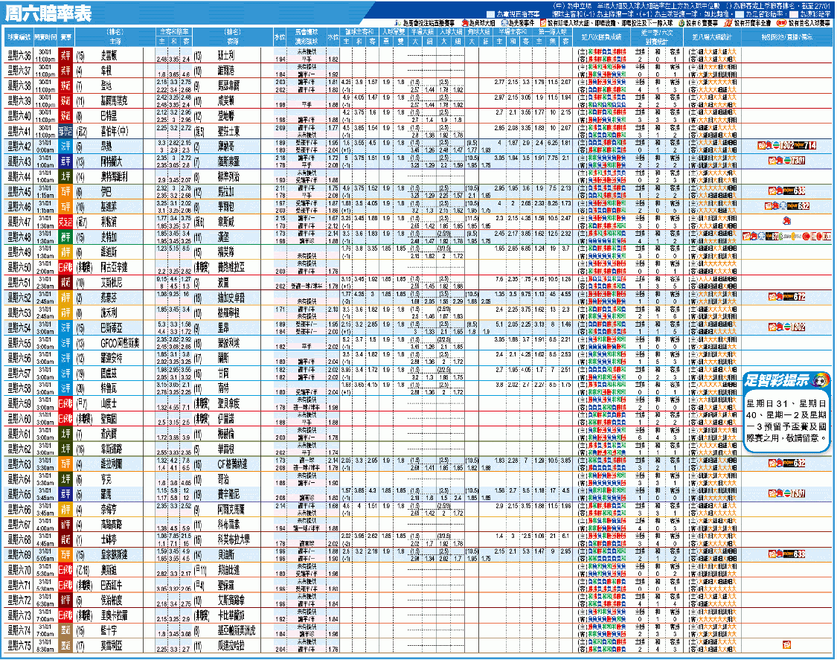Click the 近八次勝負成績 column header

(600, 37)
